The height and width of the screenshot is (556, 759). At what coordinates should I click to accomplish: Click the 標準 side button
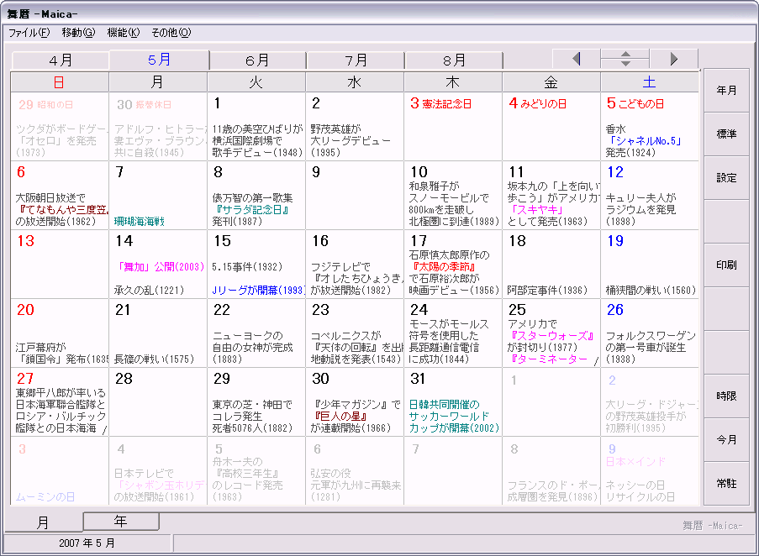(x=726, y=134)
